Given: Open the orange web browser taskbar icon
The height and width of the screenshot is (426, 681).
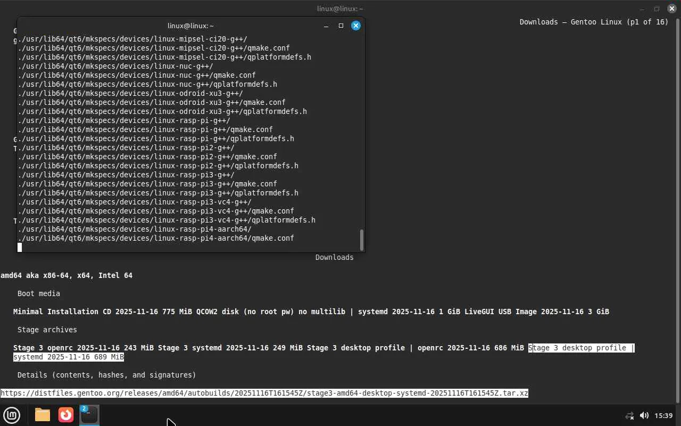Looking at the screenshot, I should pos(66,415).
